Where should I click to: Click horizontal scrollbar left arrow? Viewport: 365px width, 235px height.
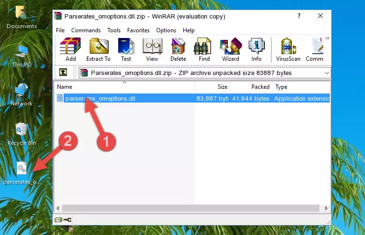click(x=58, y=208)
